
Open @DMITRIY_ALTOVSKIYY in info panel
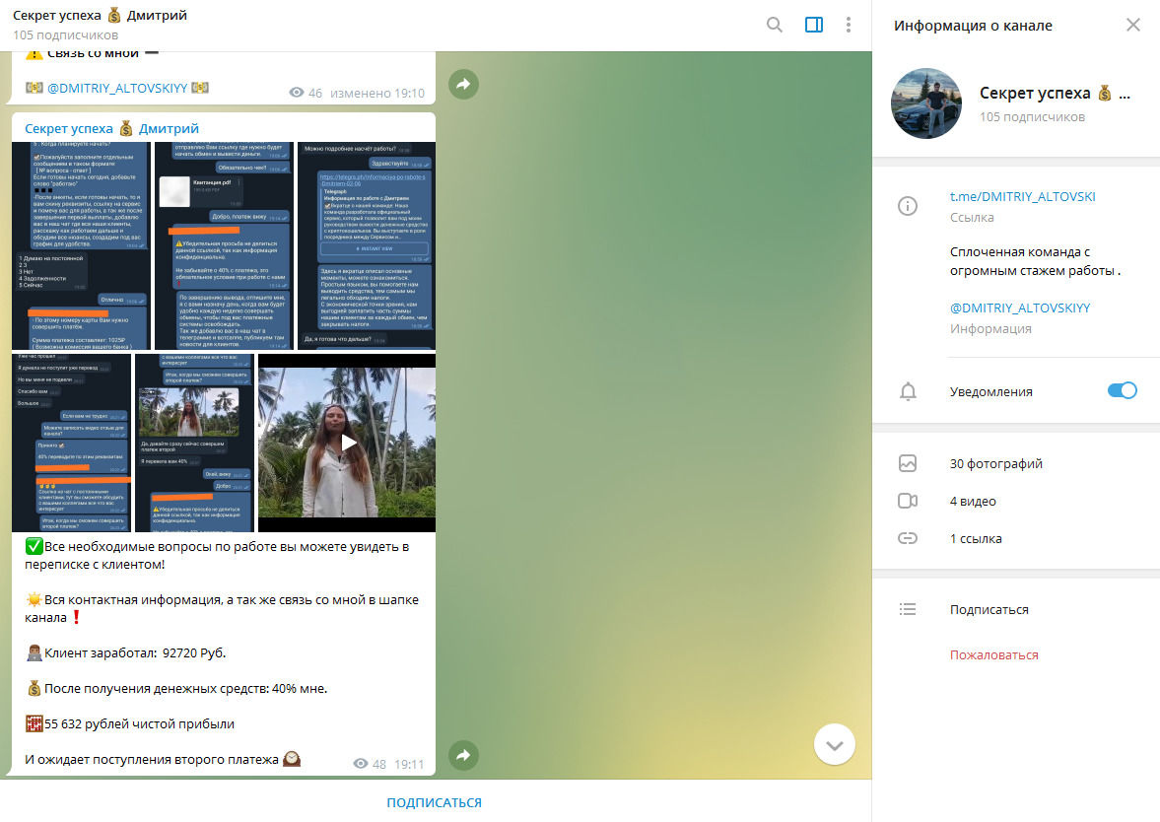coord(1020,308)
